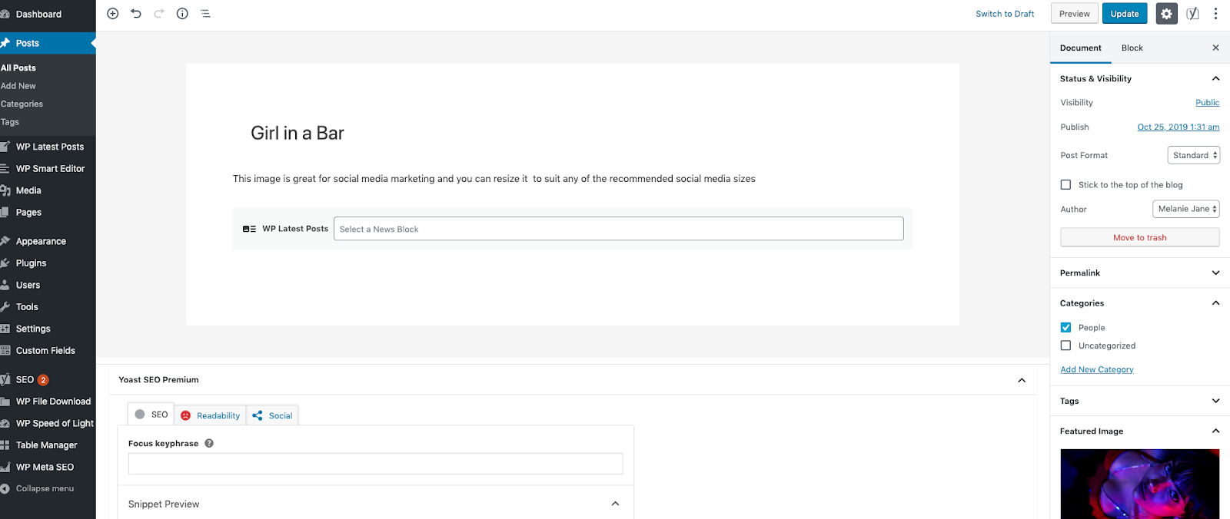Image resolution: width=1230 pixels, height=519 pixels.
Task: Open Tags submenu under Posts
Action: [x=10, y=122]
